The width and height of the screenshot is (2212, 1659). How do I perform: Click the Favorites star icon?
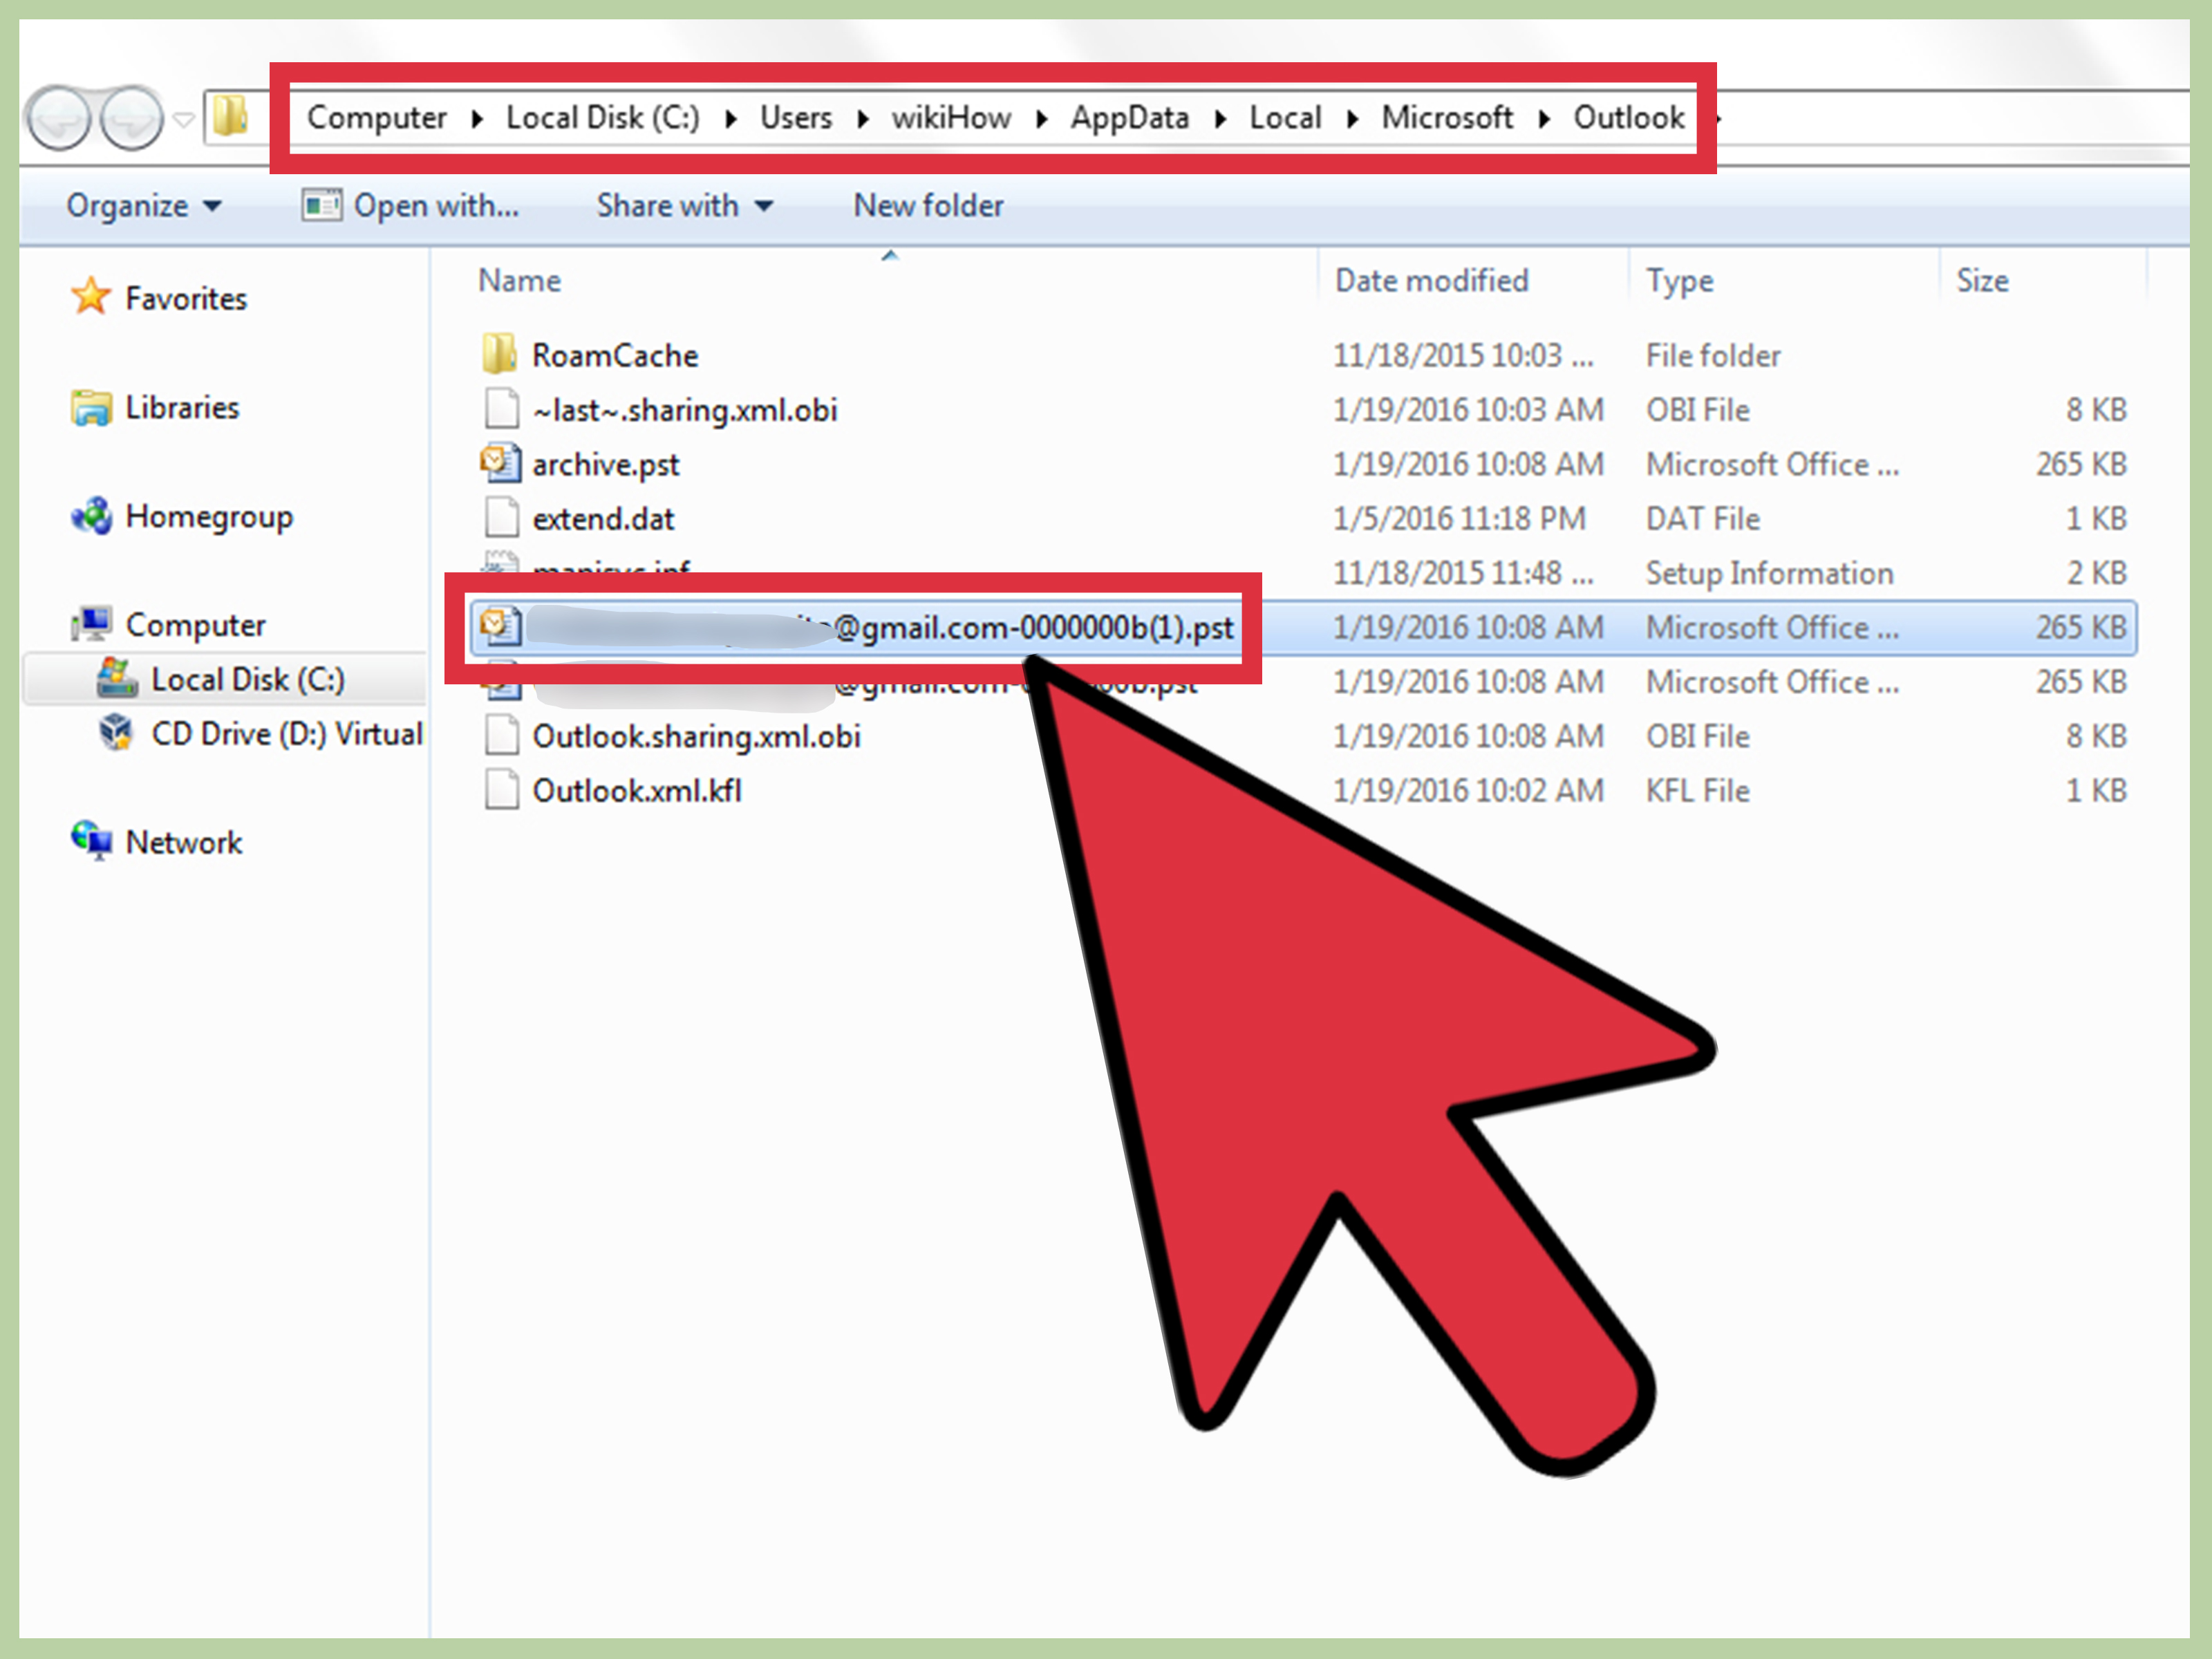(91, 297)
